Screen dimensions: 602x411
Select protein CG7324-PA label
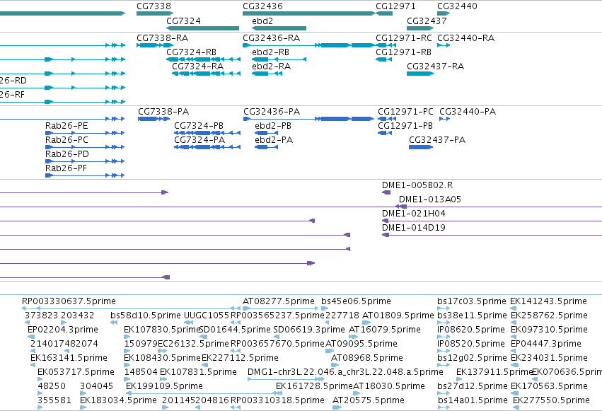coord(199,140)
